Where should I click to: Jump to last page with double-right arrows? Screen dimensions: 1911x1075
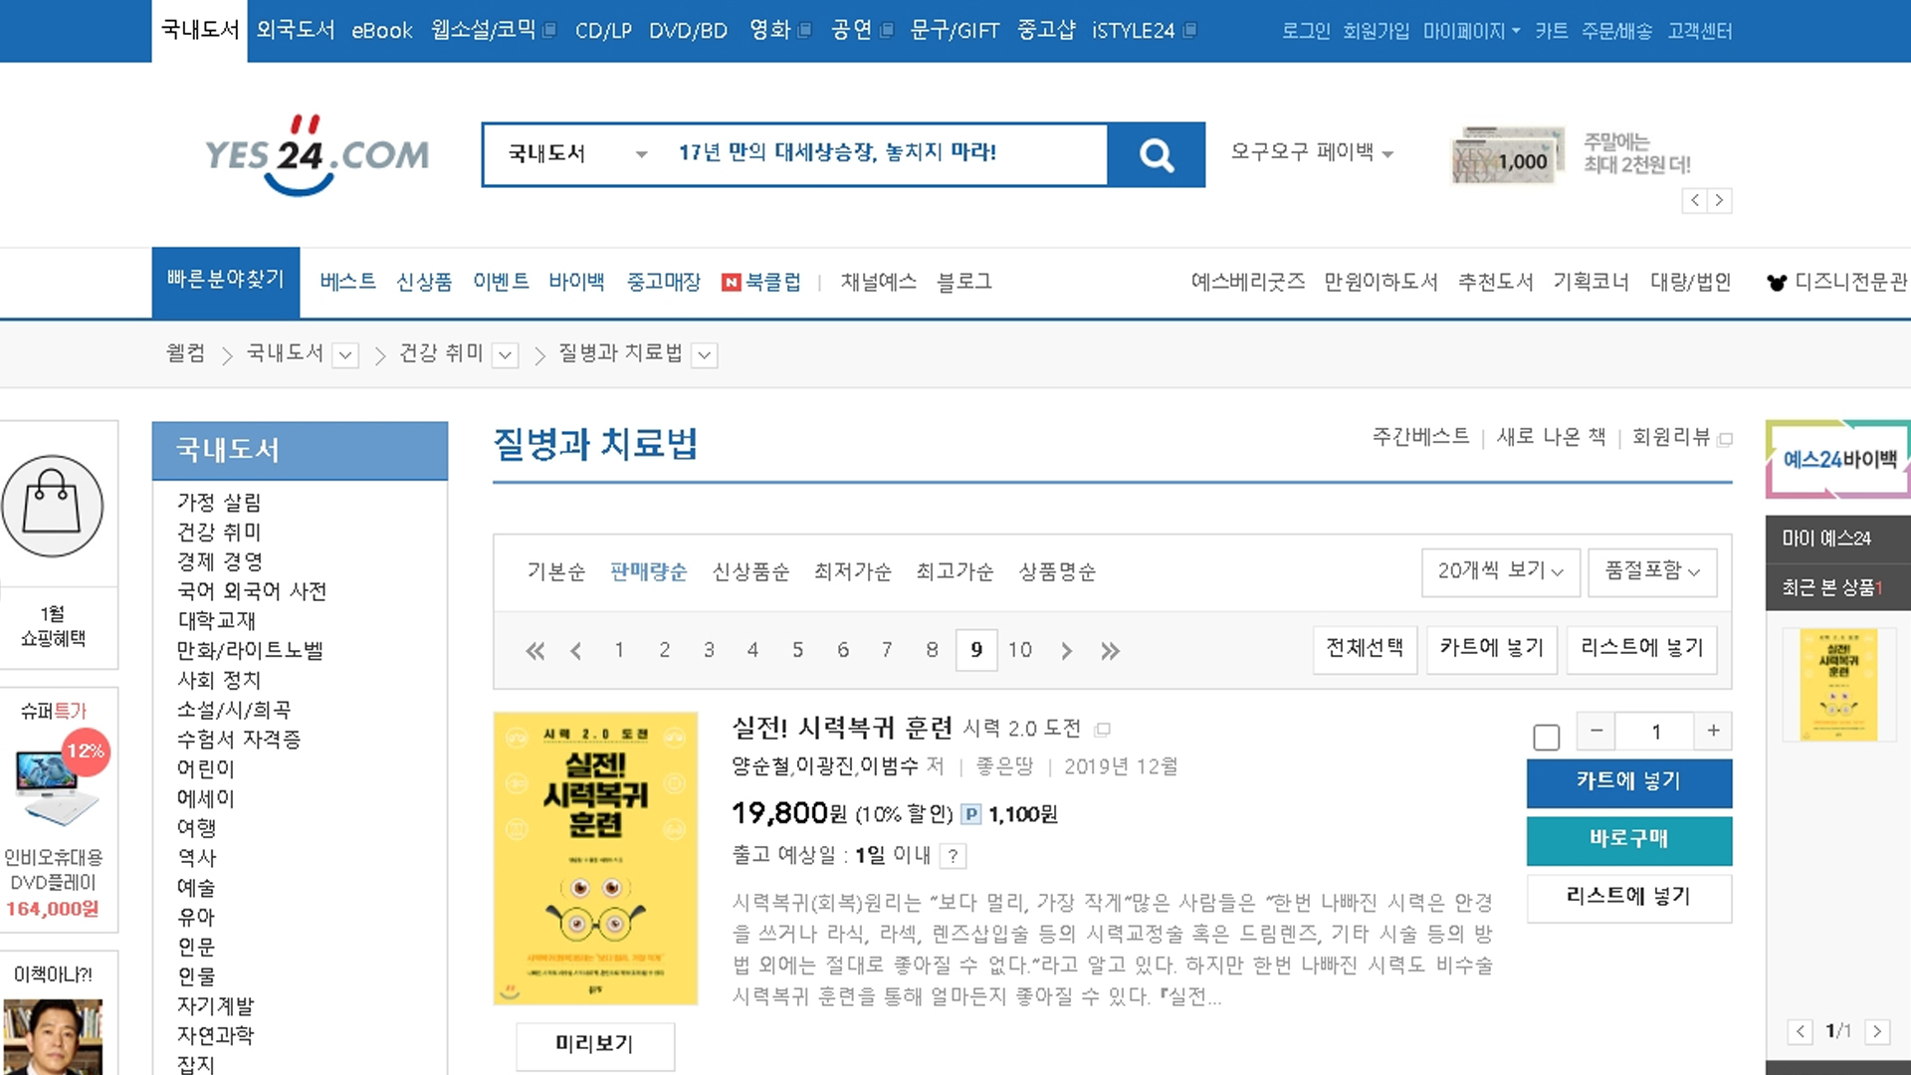[x=1110, y=651]
